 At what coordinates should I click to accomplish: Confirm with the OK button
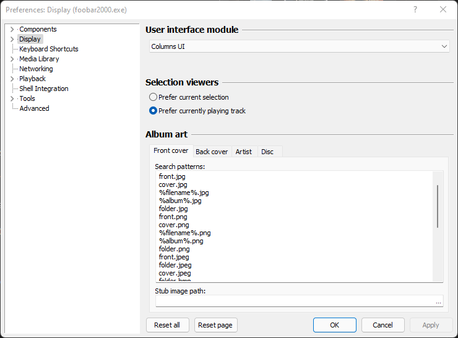(334, 325)
